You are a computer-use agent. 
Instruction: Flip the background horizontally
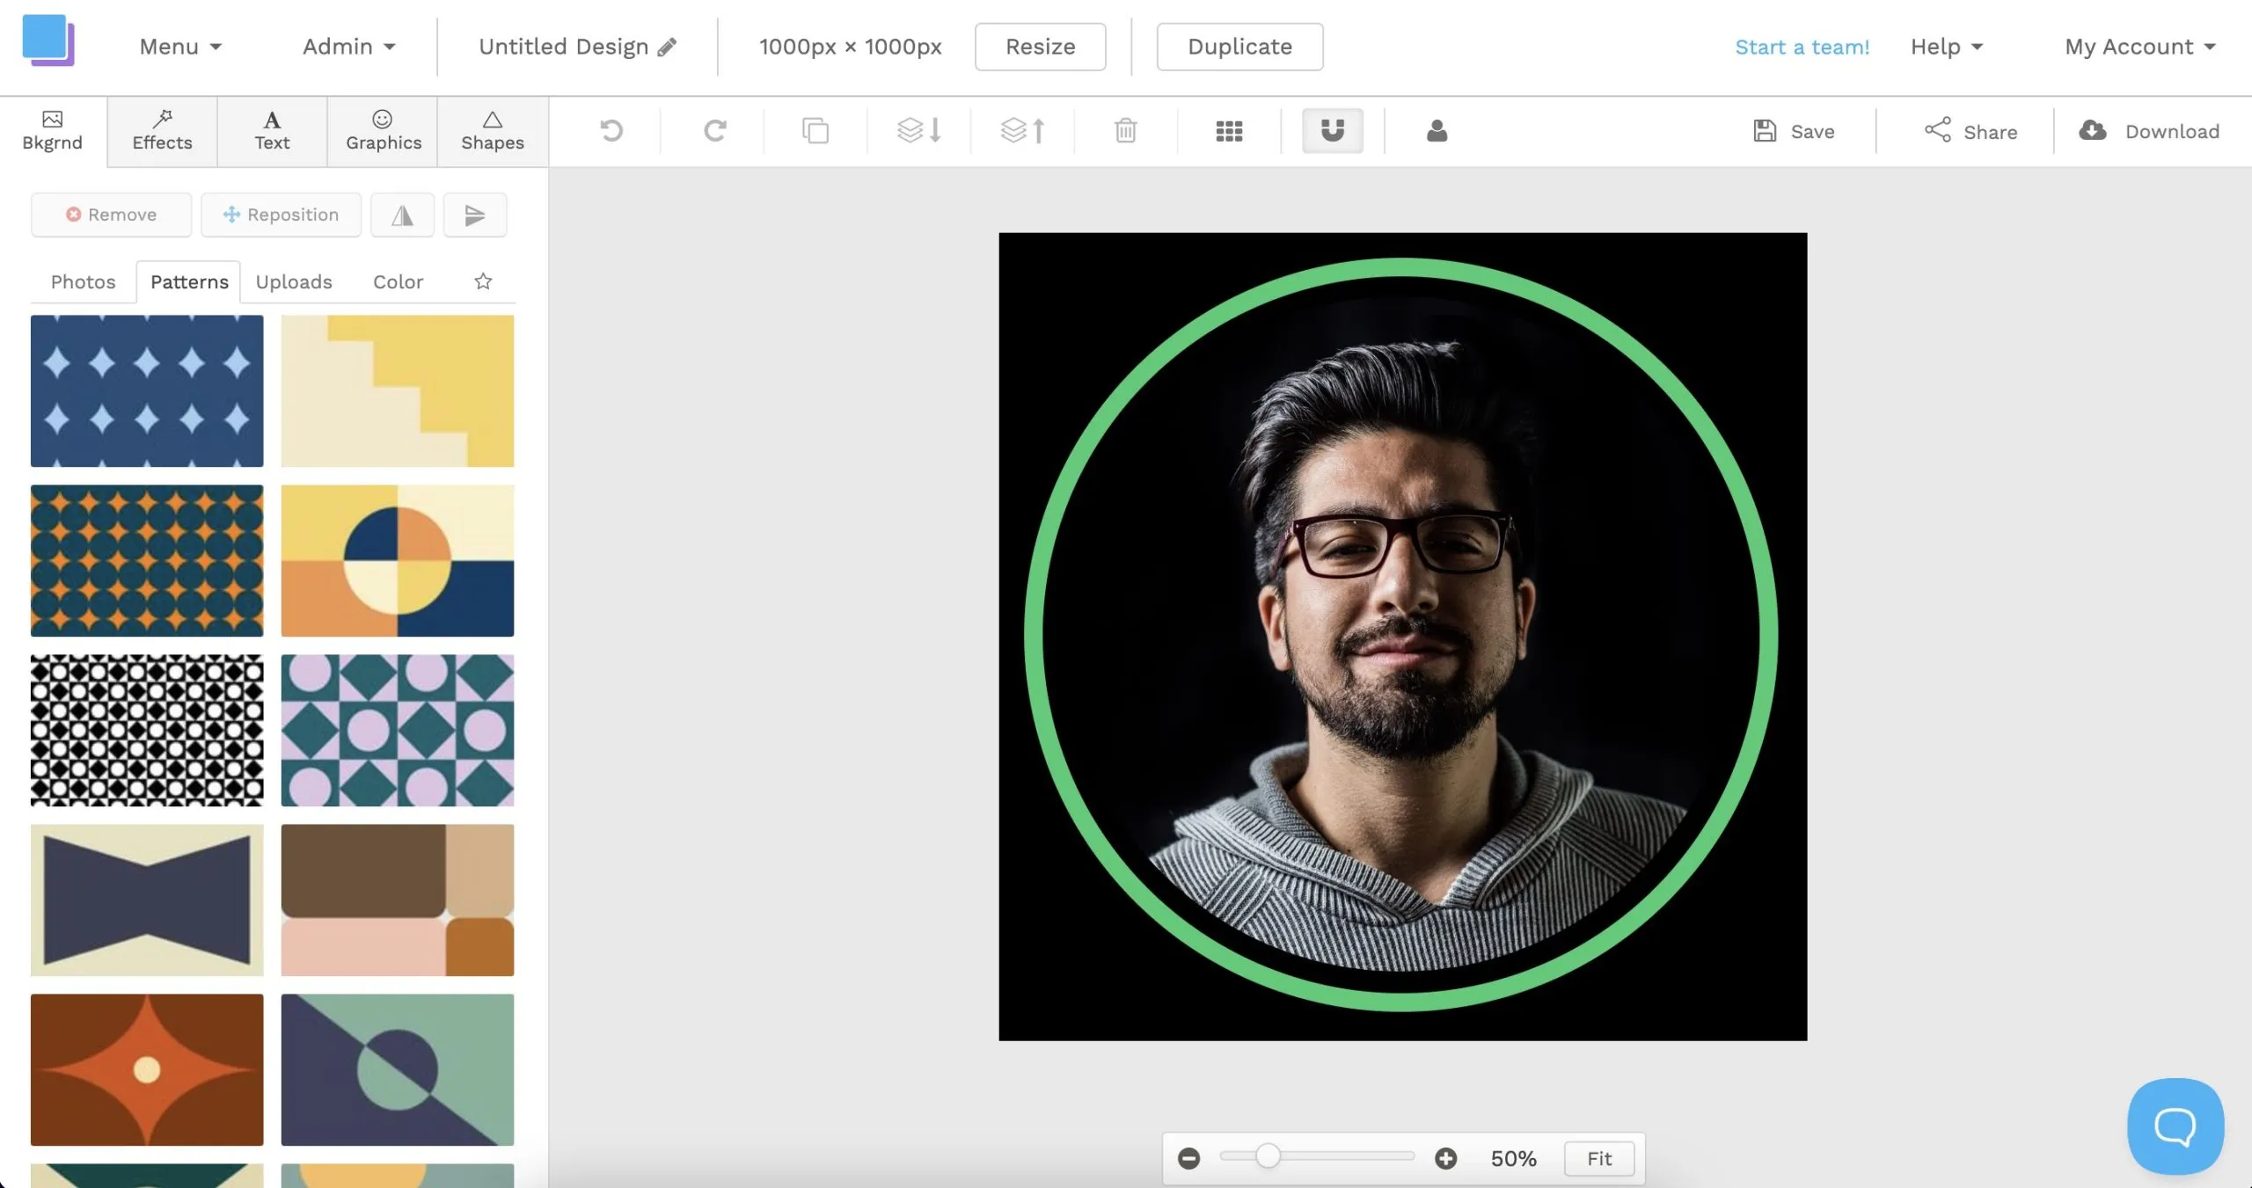[402, 215]
